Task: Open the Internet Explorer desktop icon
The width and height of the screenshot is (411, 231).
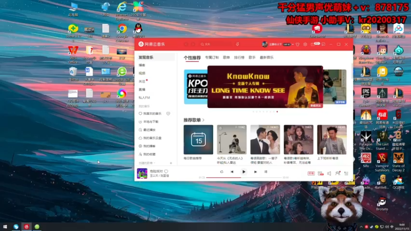Action: pos(122,11)
